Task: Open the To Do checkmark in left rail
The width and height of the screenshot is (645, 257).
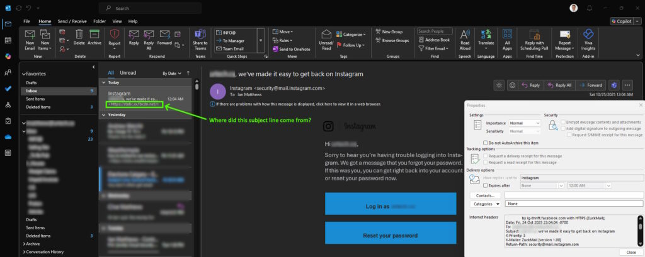Action: (8, 89)
